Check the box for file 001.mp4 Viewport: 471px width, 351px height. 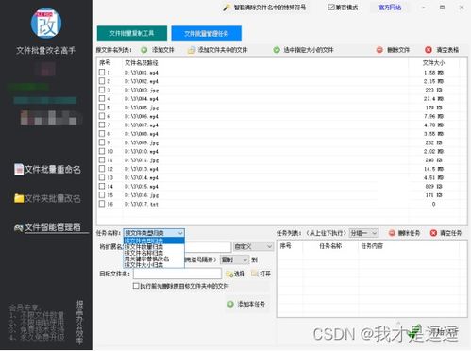pyautogui.click(x=102, y=73)
